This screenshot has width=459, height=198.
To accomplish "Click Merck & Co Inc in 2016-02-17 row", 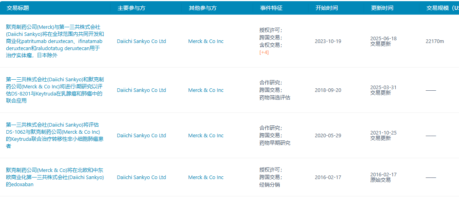I will coord(206,177).
